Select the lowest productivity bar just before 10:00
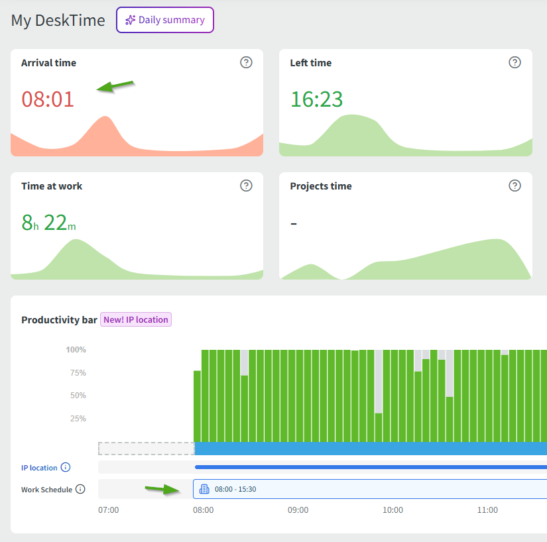This screenshot has width=547, height=542. coord(379,427)
